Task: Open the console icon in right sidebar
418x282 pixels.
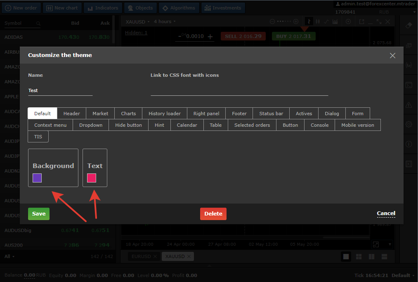Action: 409,85
